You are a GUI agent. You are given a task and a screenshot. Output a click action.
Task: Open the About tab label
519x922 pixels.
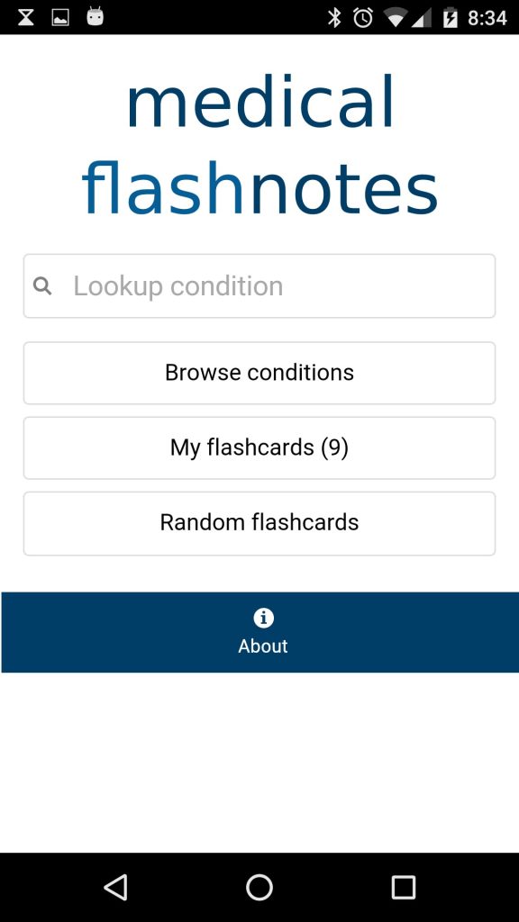(x=263, y=646)
